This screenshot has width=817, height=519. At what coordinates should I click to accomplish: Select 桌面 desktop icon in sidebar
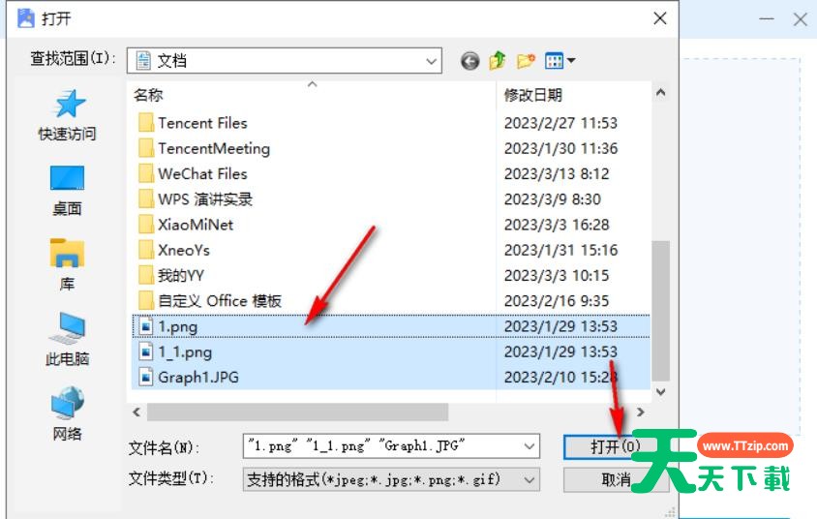[67, 191]
